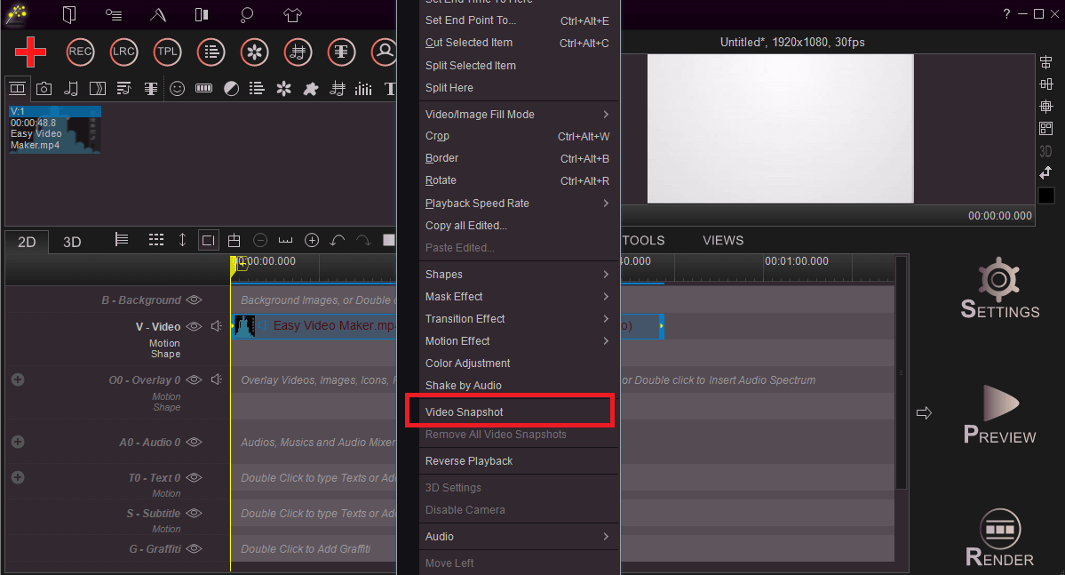Add another overlay track with plus button
Screen dimensions: 1065x575
point(19,379)
